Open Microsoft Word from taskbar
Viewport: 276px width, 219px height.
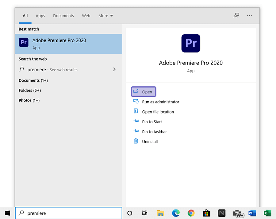pos(252,213)
